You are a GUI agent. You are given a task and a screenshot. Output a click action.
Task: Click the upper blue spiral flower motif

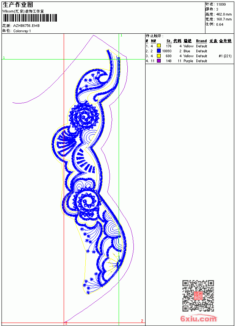coord(84,116)
